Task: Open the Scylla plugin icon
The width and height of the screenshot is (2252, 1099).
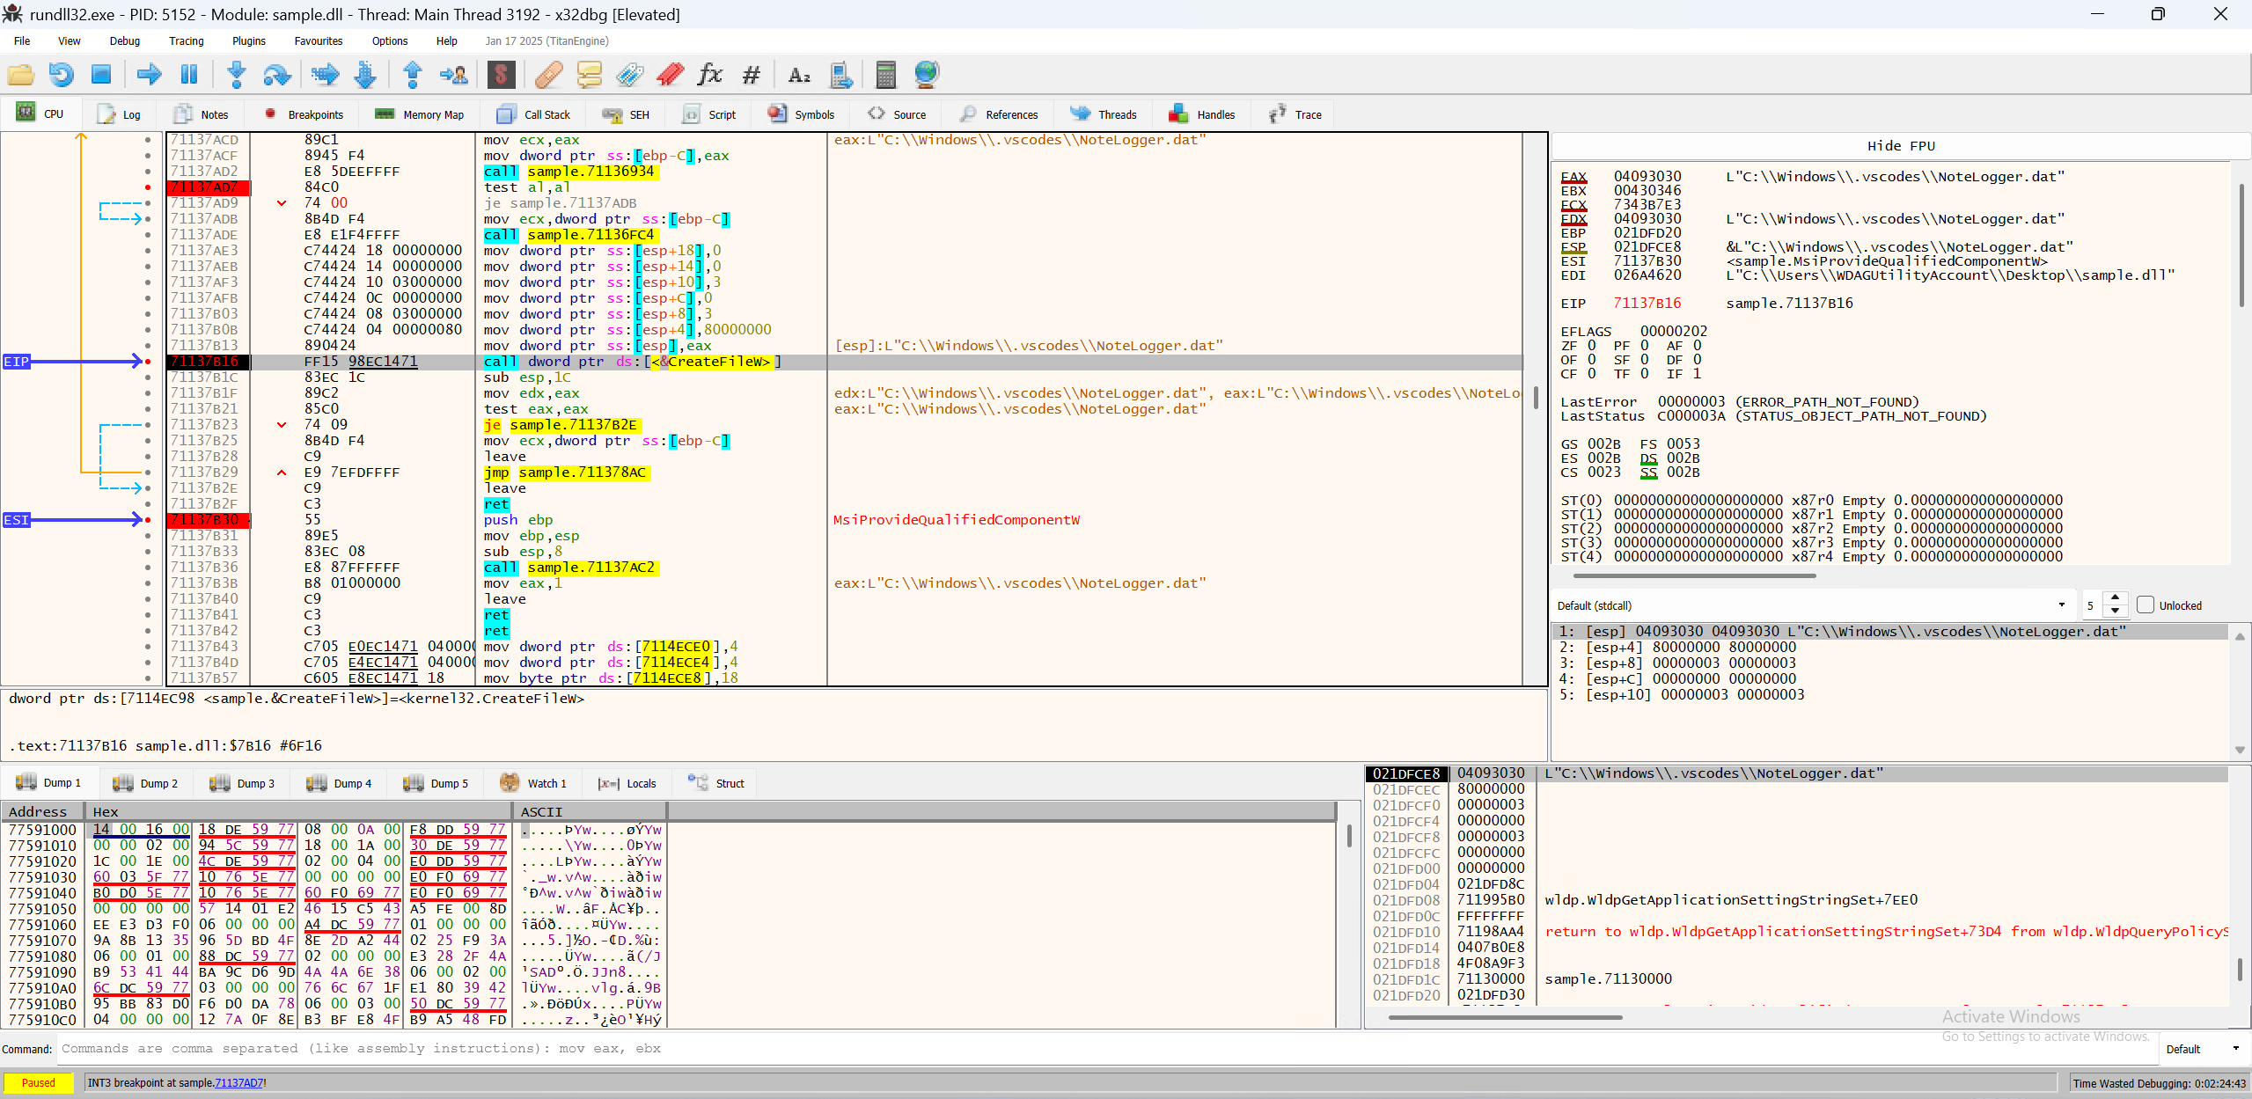Action: 501,75
